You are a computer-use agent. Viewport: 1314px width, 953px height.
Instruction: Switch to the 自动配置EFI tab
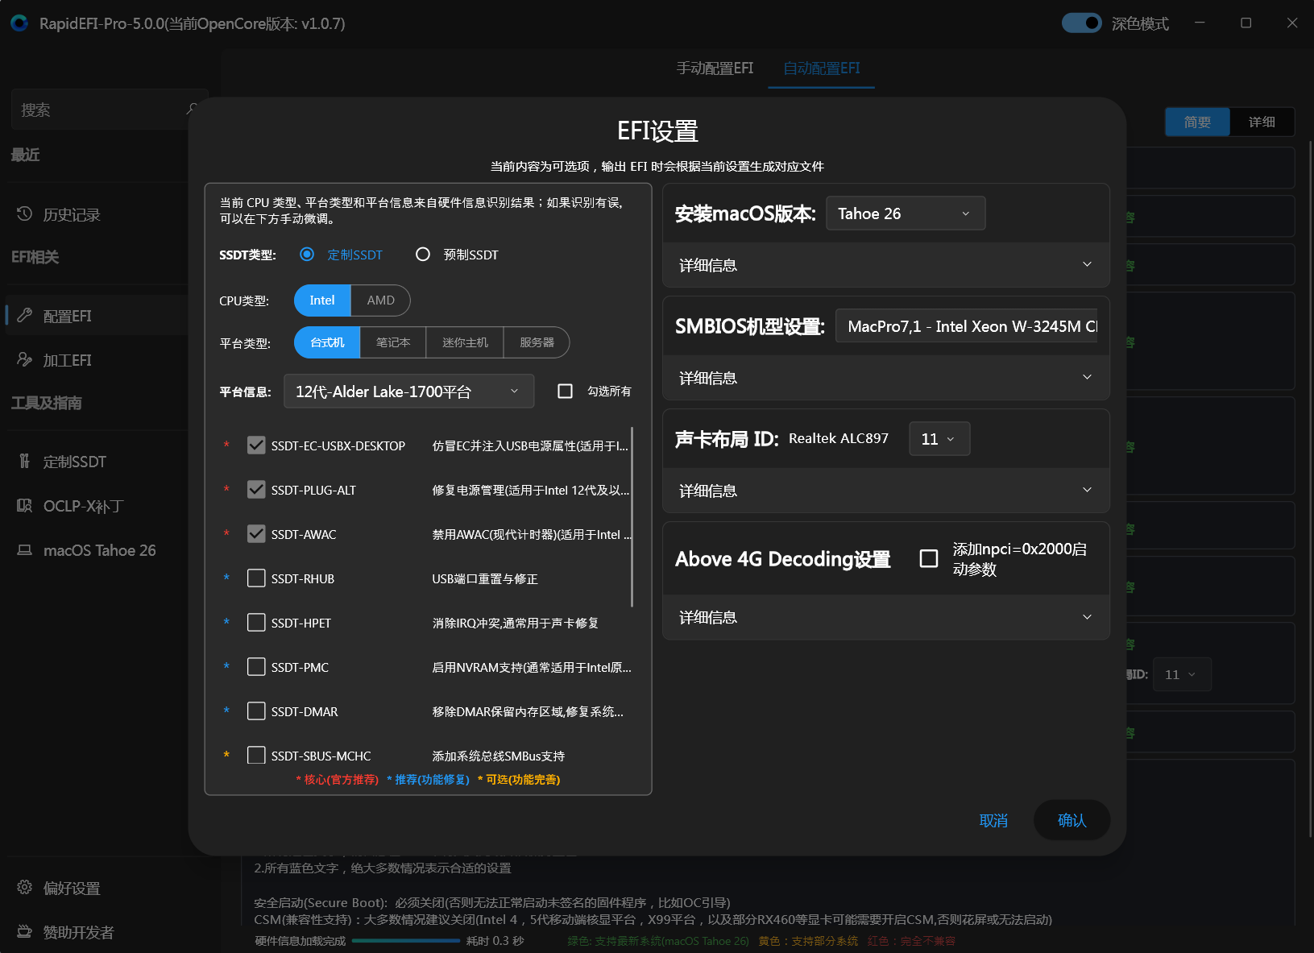[x=822, y=68]
